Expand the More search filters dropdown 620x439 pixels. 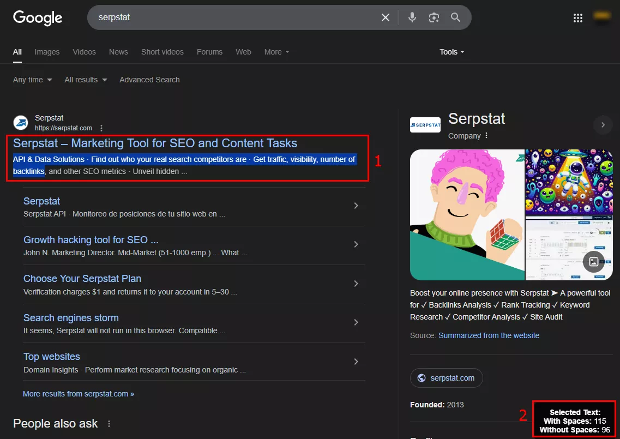276,52
